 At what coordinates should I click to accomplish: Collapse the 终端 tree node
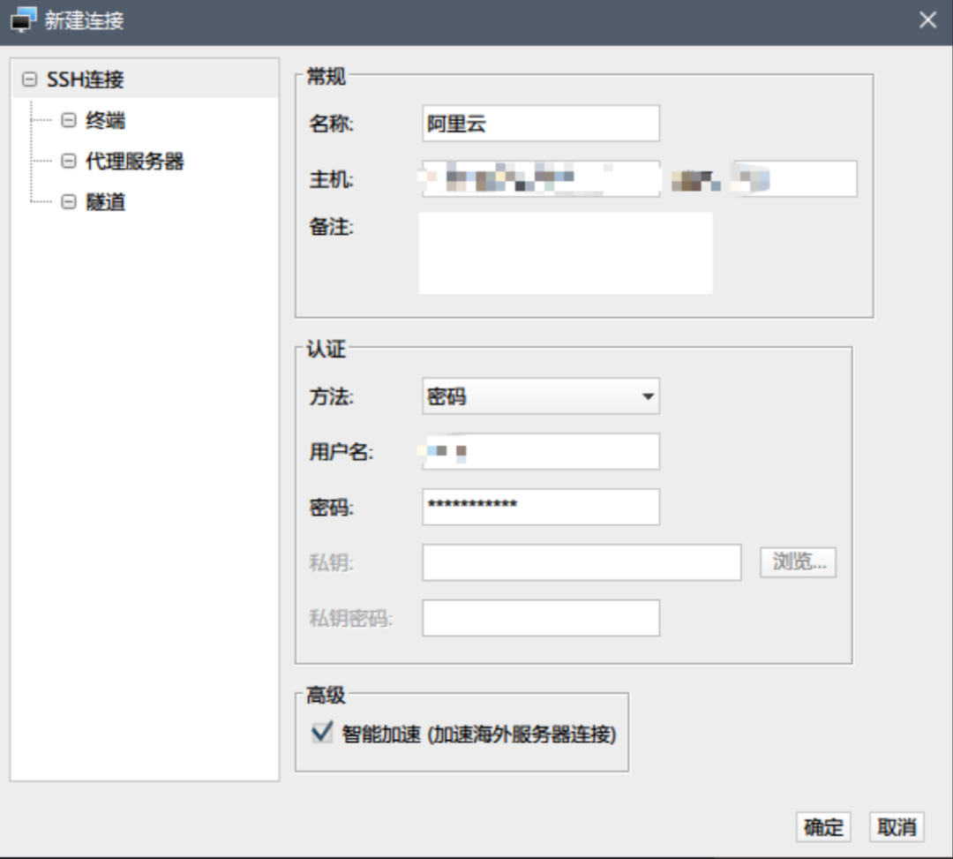coord(68,120)
